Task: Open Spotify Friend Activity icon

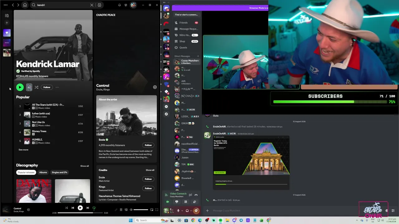Action: [126, 5]
